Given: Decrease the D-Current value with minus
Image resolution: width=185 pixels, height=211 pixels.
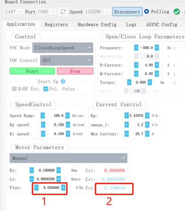Looking at the screenshot, I should pos(136,65).
